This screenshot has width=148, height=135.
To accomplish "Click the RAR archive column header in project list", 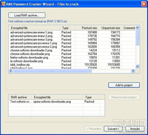I will 20,97.
